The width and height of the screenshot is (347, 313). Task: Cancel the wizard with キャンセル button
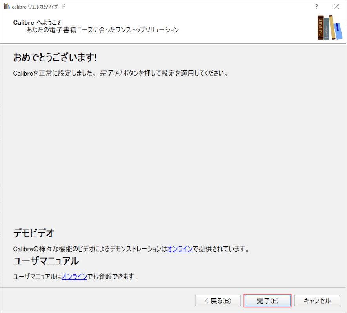pyautogui.click(x=317, y=300)
